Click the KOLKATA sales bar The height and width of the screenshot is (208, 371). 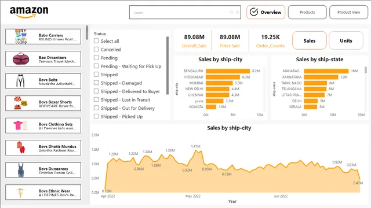pos(211,107)
